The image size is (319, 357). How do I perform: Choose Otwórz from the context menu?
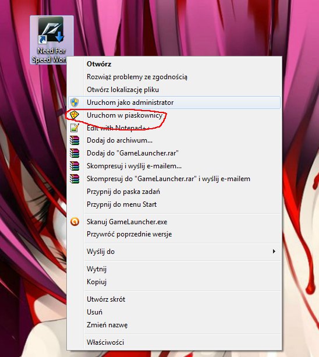tap(174, 64)
